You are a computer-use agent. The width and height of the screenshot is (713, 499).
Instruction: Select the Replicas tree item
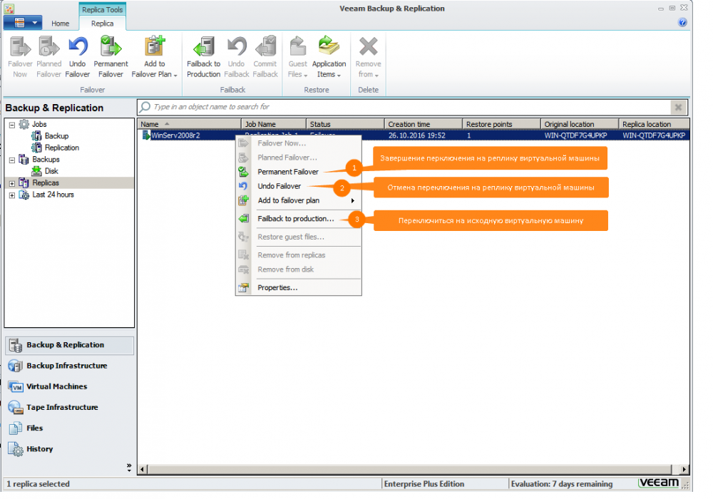pyautogui.click(x=46, y=182)
